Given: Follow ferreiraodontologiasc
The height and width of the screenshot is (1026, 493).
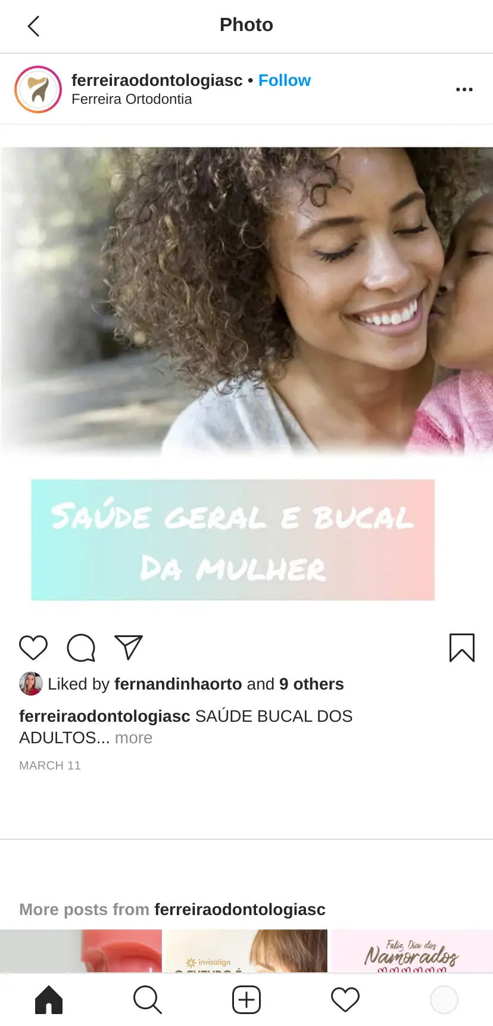Looking at the screenshot, I should point(285,81).
